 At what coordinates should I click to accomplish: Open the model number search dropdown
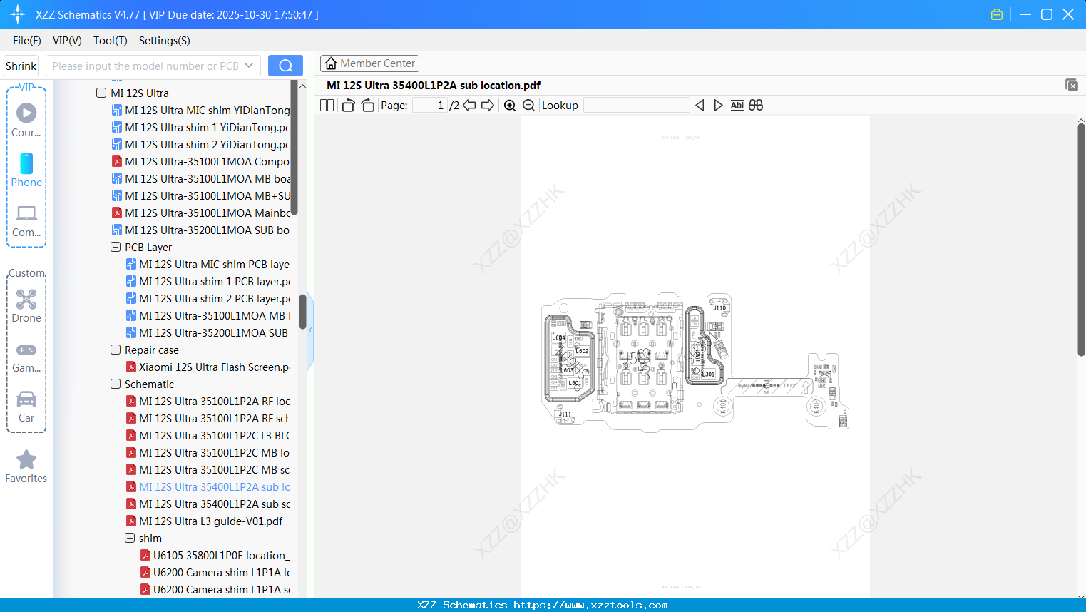click(248, 65)
